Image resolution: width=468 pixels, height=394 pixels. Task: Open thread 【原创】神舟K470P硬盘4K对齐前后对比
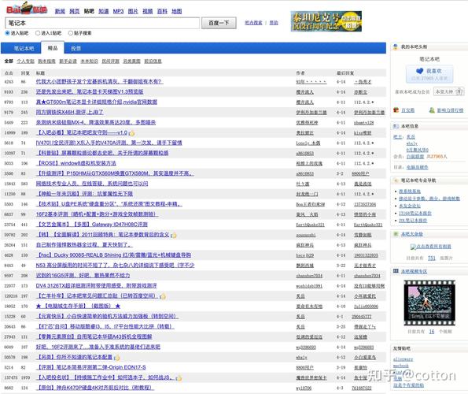[x=95, y=388]
